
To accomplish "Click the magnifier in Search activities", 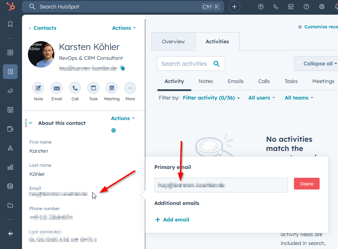I will coord(216,64).
